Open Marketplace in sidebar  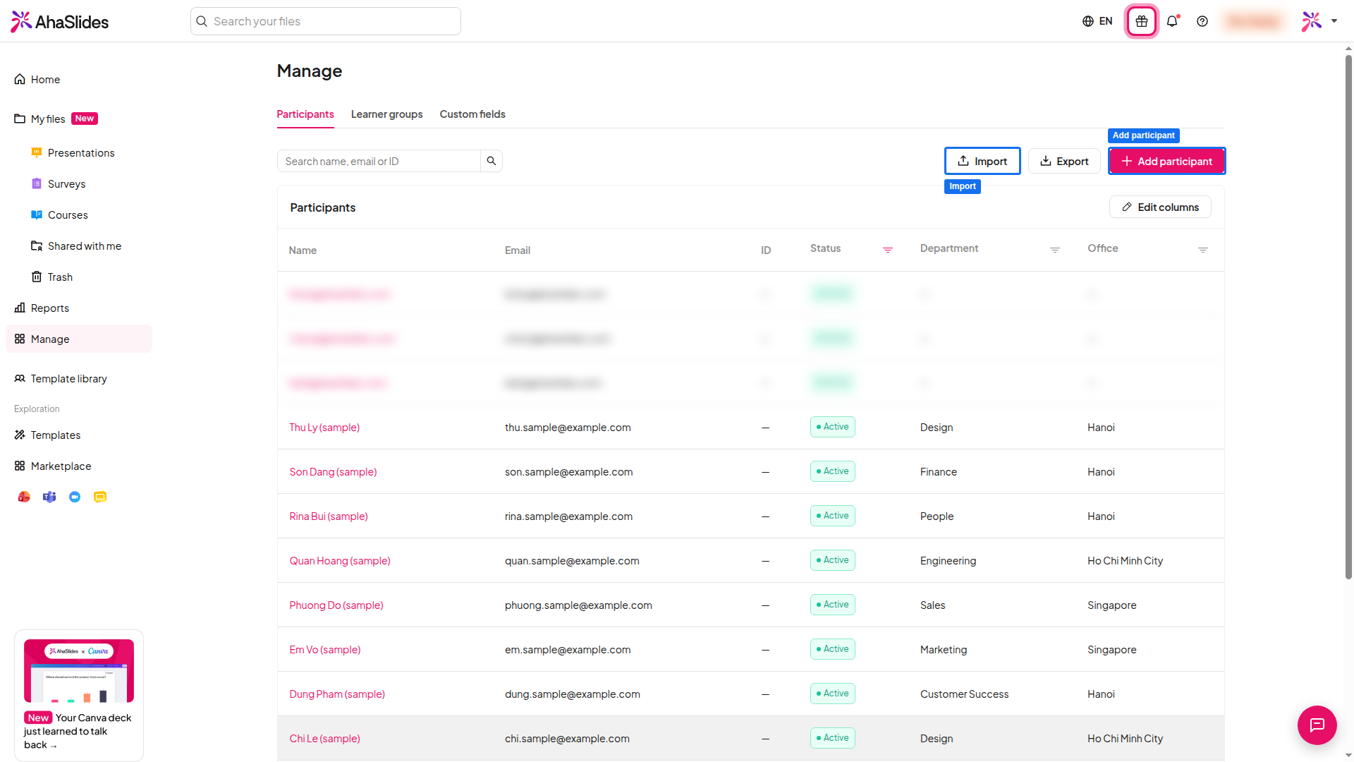tap(79, 466)
